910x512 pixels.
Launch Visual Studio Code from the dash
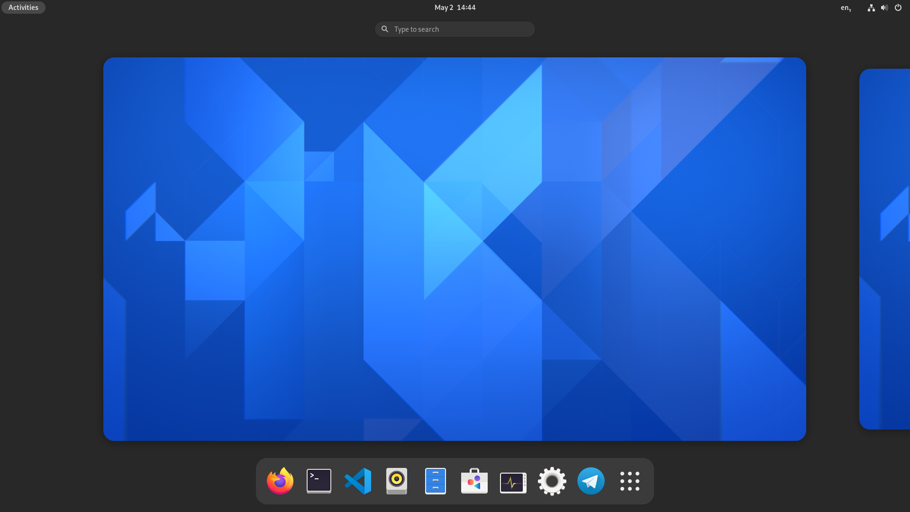(x=358, y=481)
